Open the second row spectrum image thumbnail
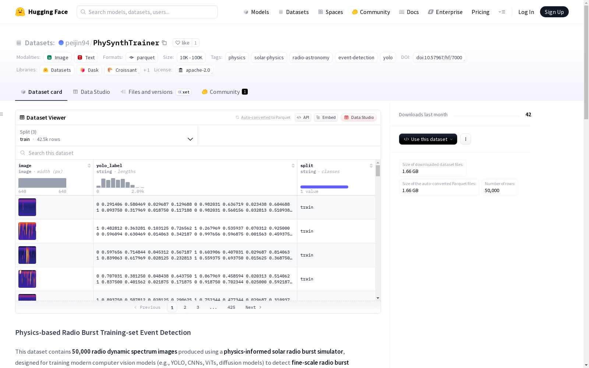Viewport: 589px width, 368px height. point(27,231)
